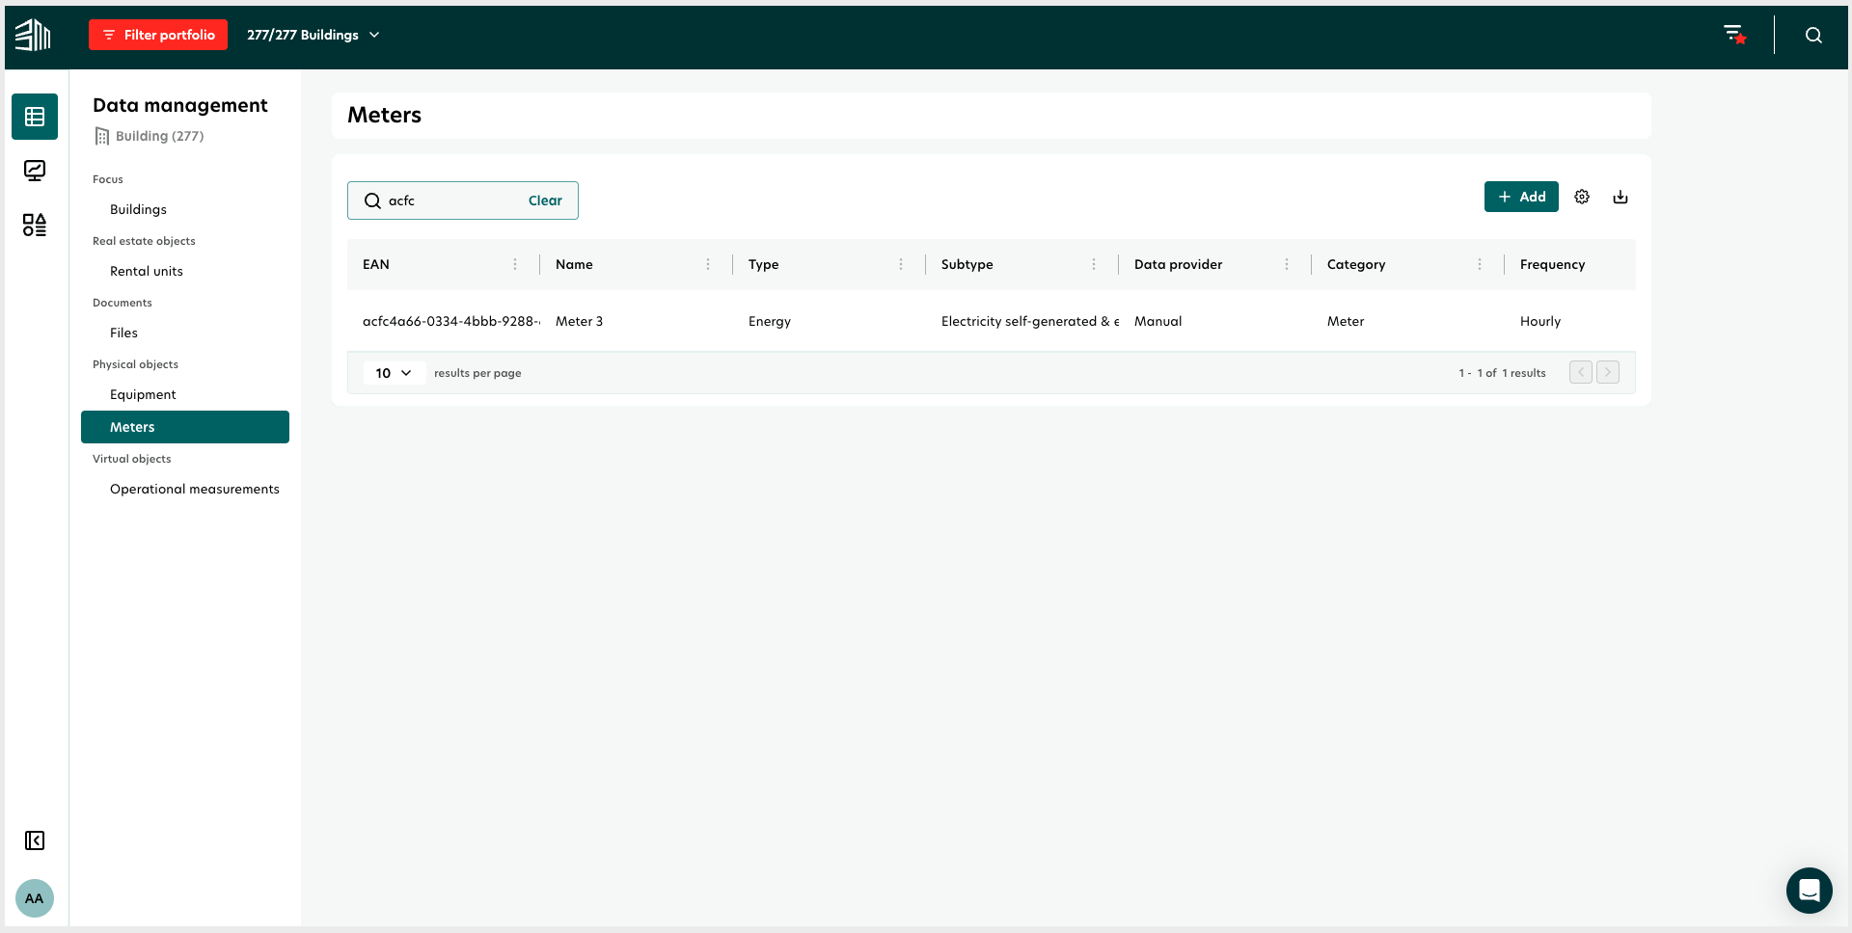Sort by the Name column header
1852x933 pixels.
[574, 264]
